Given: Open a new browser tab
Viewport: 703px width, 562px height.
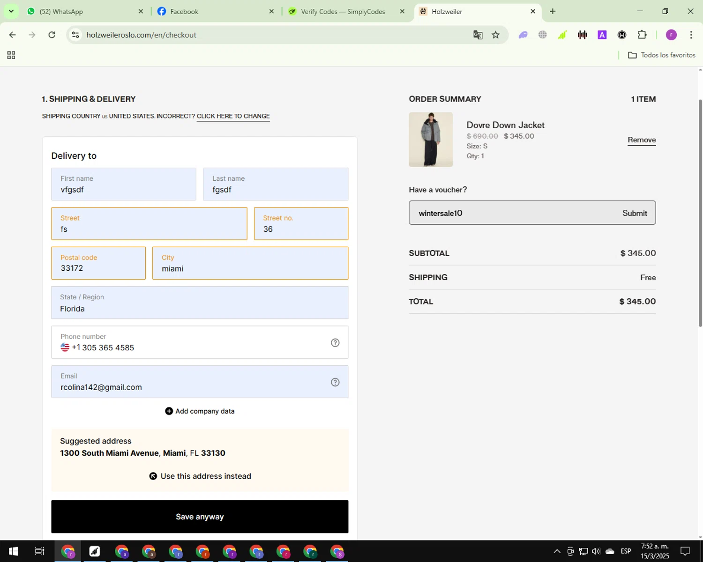Looking at the screenshot, I should (553, 11).
